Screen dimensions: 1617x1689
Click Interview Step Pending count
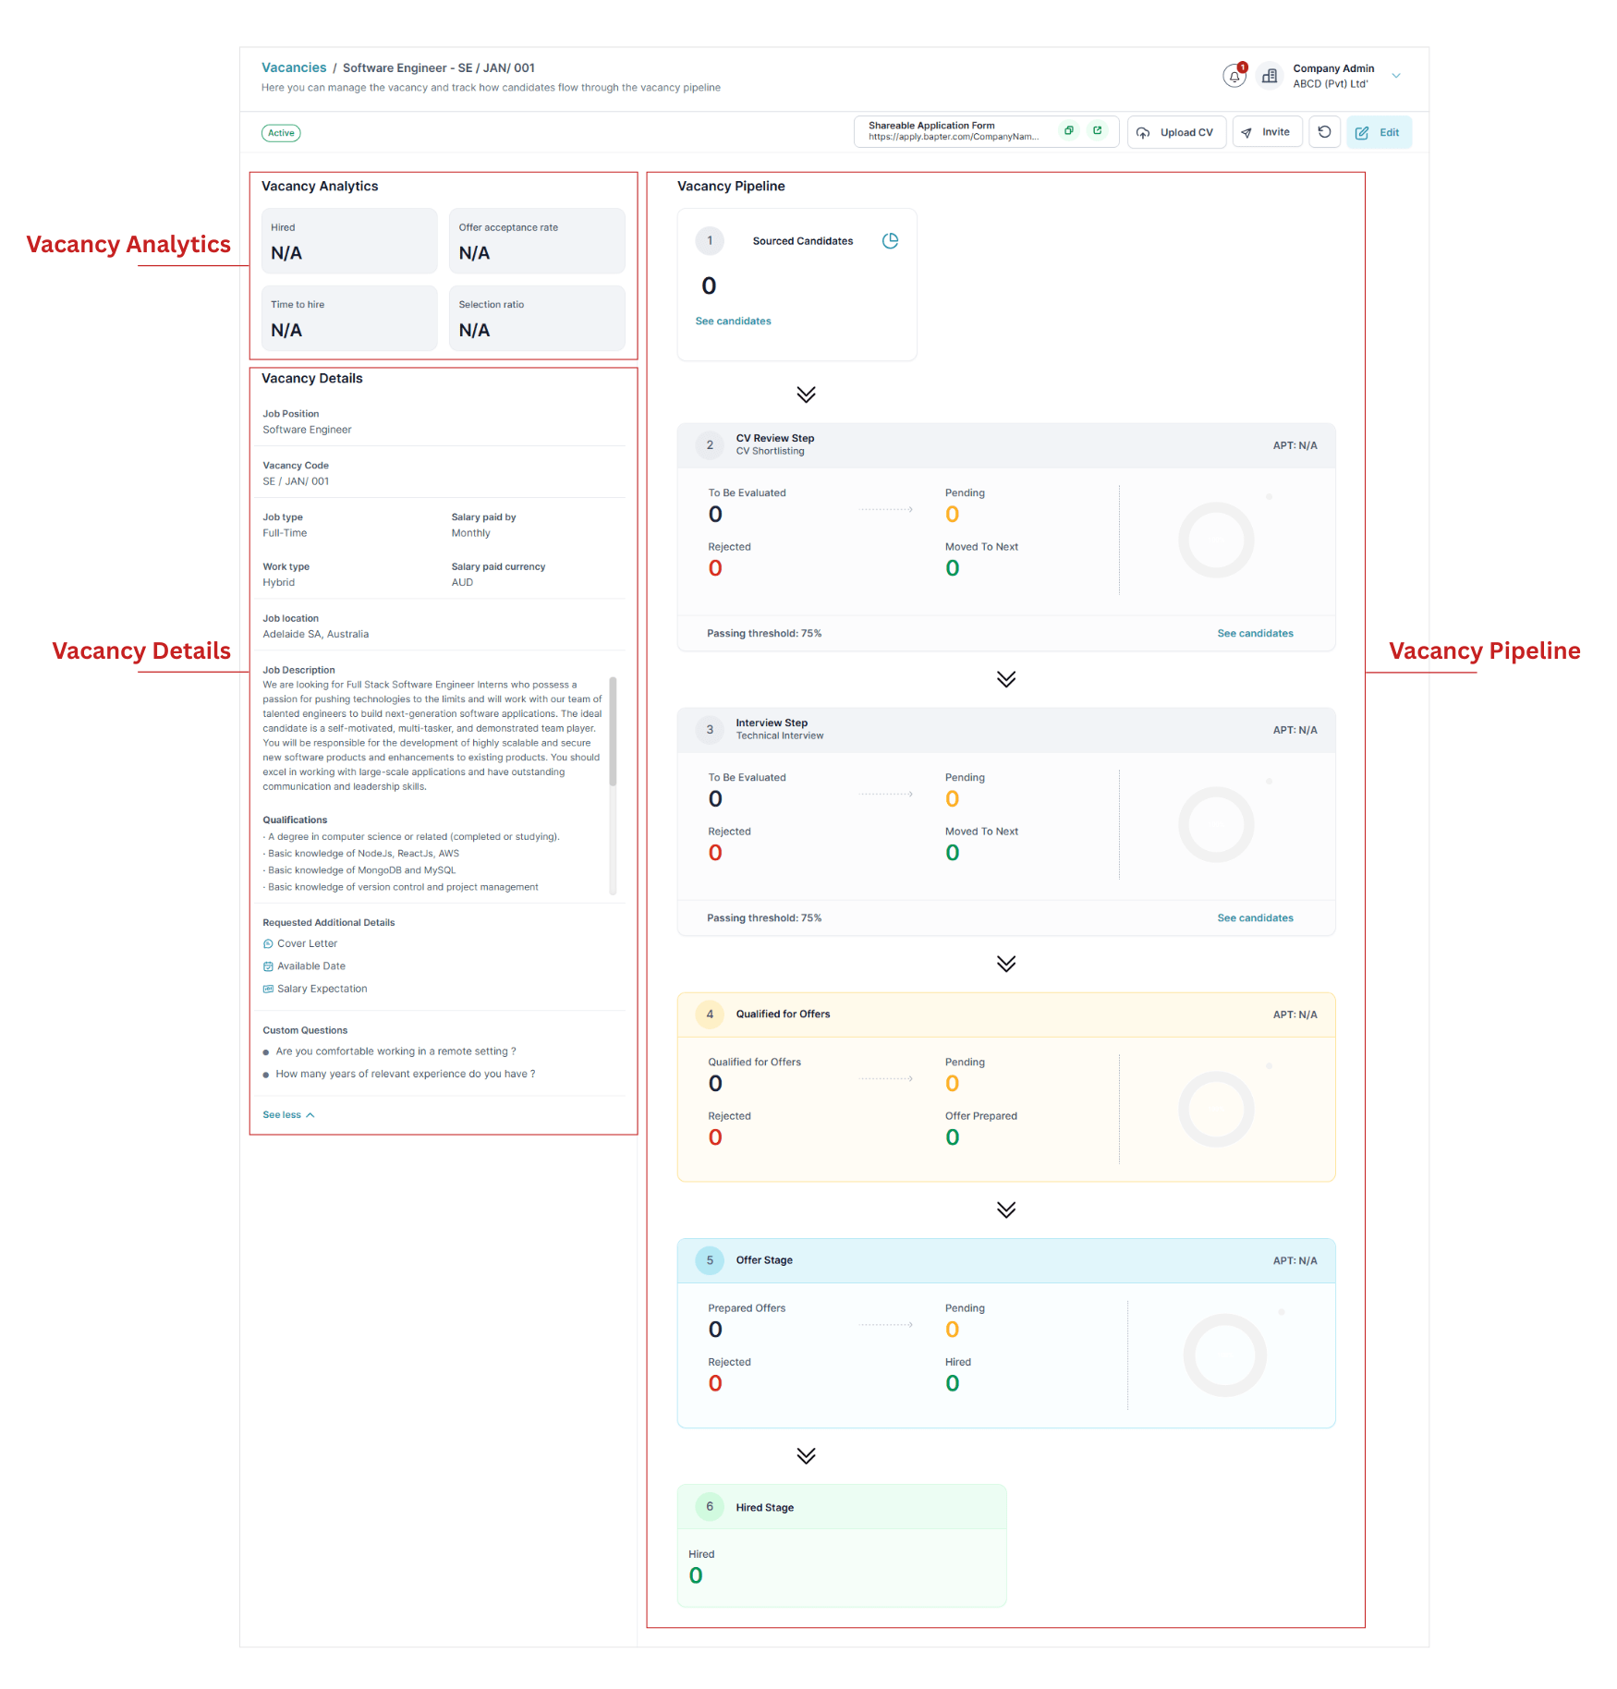point(953,799)
